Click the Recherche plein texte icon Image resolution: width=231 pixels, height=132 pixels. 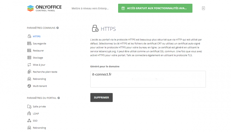[29, 72]
